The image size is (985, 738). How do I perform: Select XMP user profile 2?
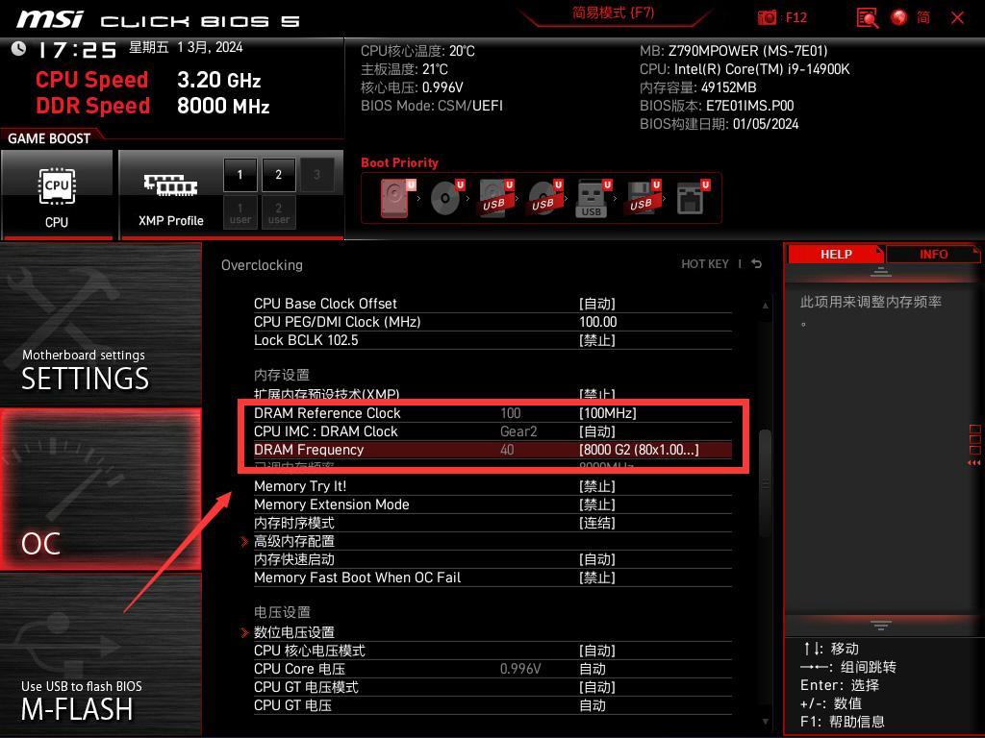[278, 212]
